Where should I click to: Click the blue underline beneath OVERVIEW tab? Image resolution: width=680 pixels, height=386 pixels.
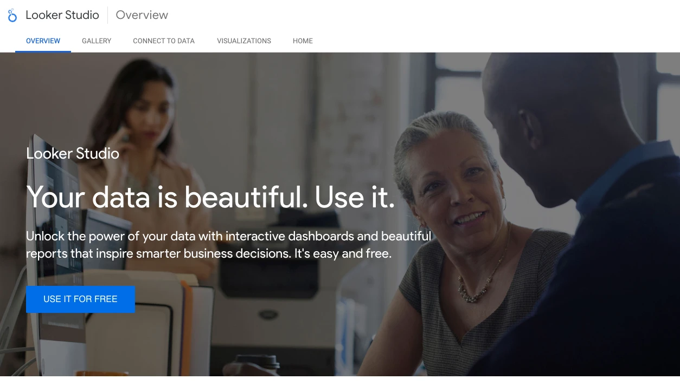pyautogui.click(x=43, y=51)
